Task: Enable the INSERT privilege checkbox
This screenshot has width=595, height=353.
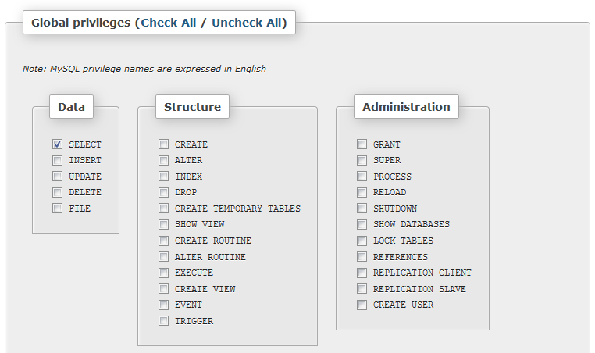Action: click(x=58, y=160)
